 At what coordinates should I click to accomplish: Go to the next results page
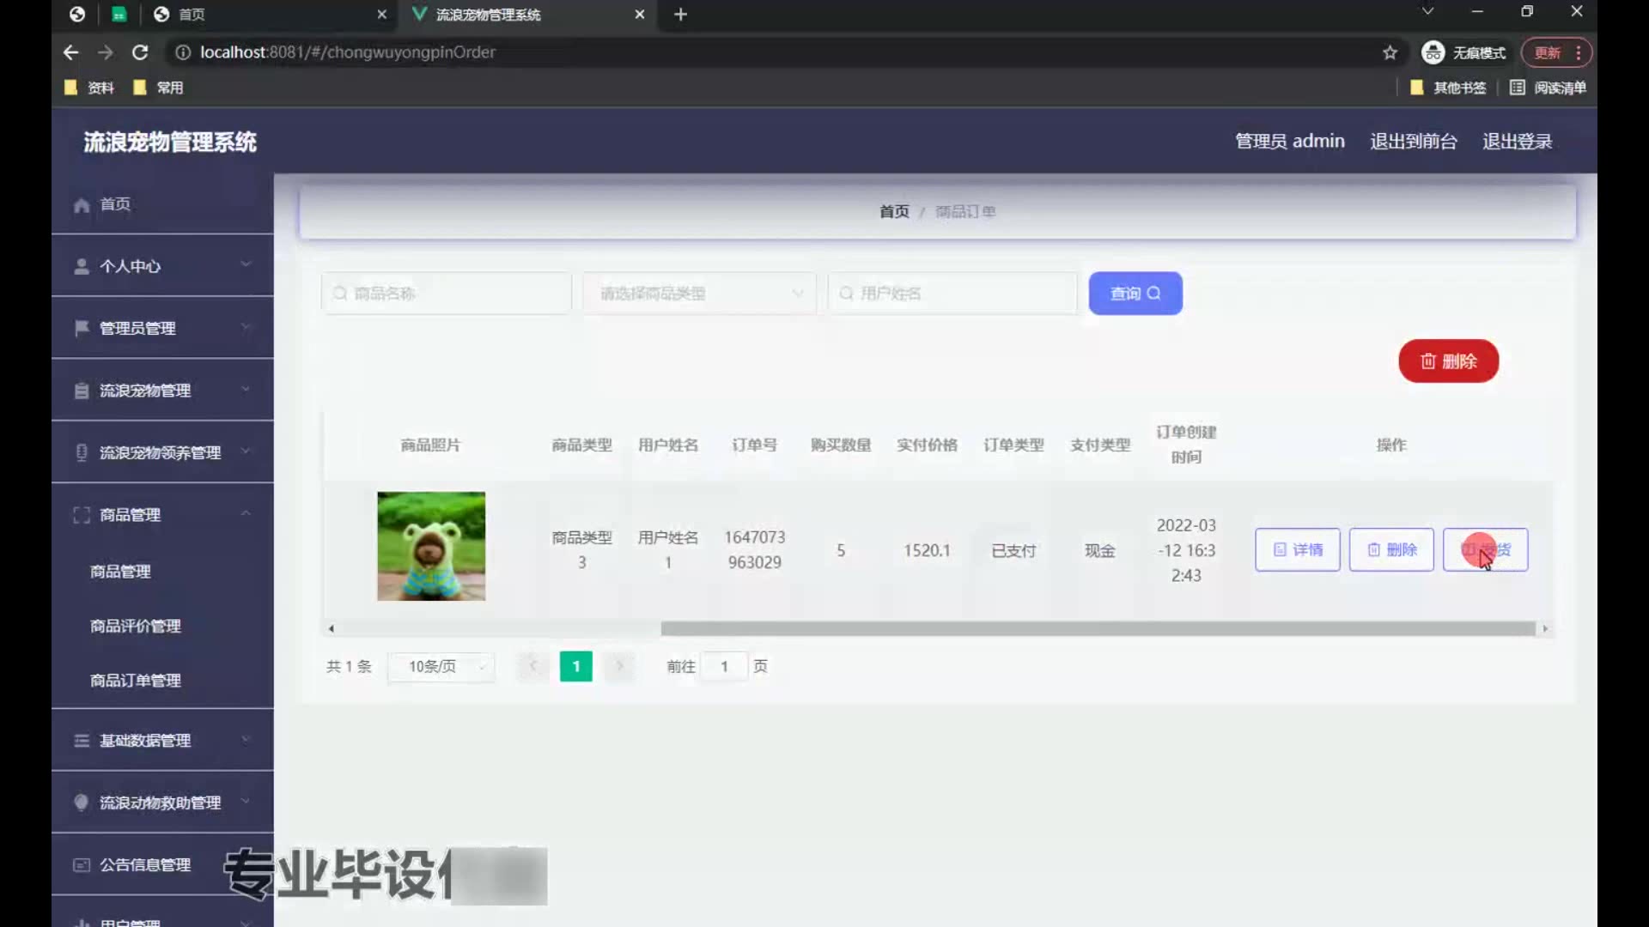619,667
